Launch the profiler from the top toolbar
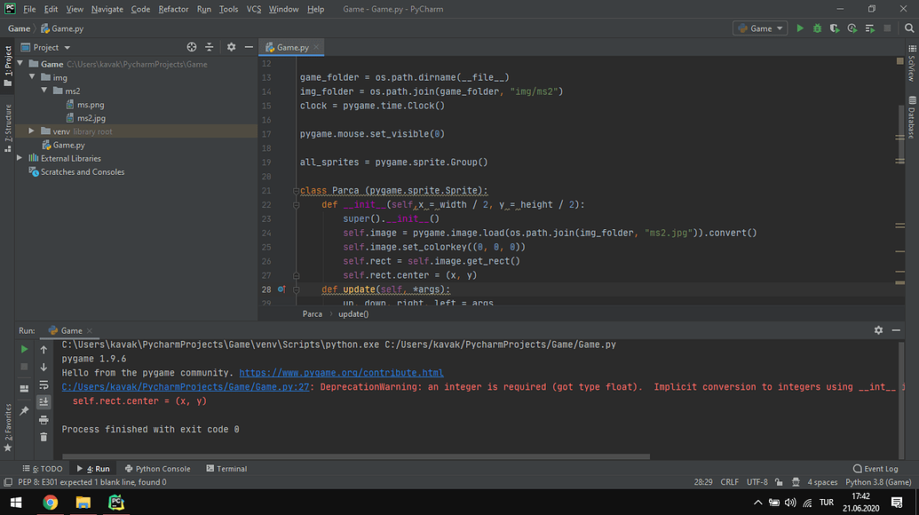Image resolution: width=919 pixels, height=515 pixels. click(x=852, y=28)
